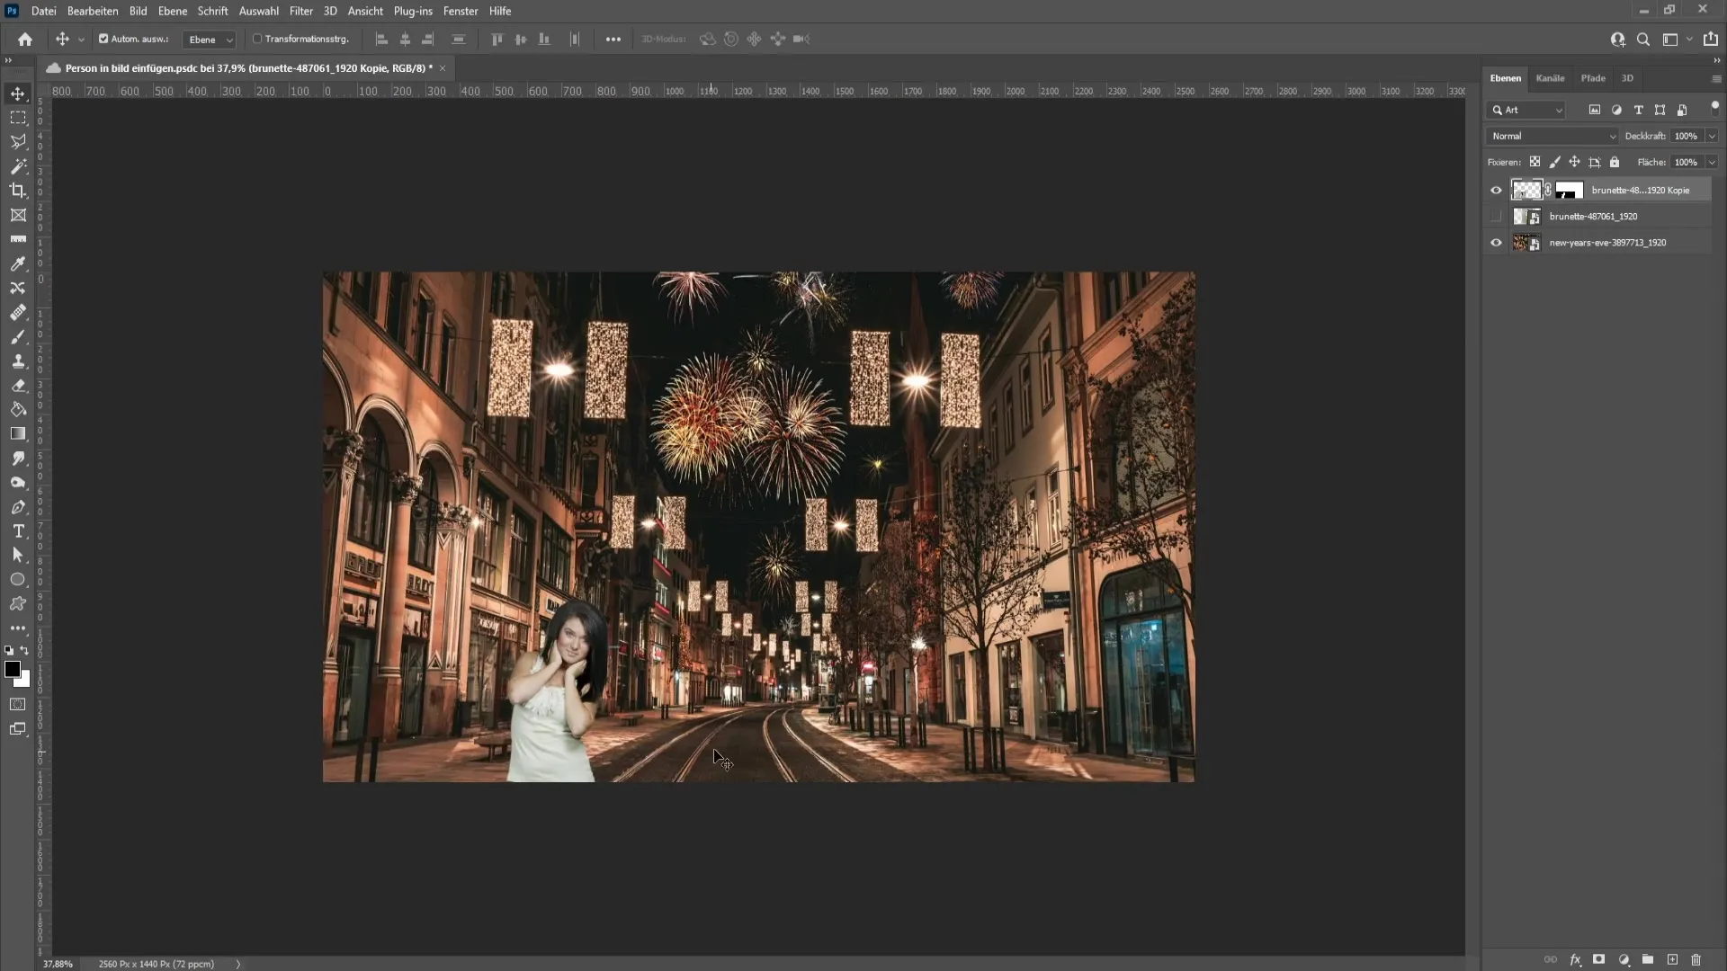Image resolution: width=1727 pixels, height=971 pixels.
Task: Open the Datei menu
Action: (43, 11)
